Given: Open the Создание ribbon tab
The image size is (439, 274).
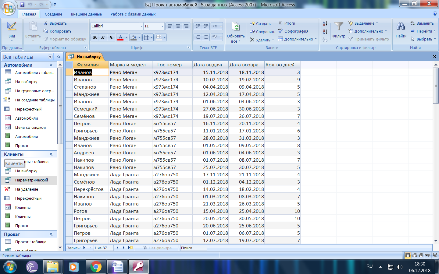Looking at the screenshot, I should 53,14.
